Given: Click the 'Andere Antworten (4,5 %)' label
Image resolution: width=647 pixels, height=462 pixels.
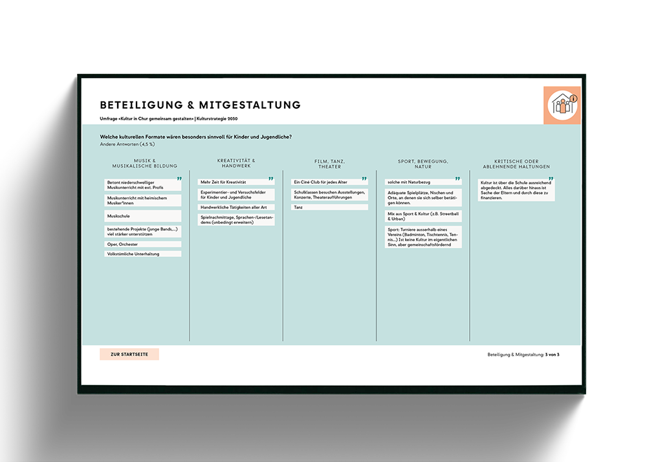Looking at the screenshot, I should pyautogui.click(x=127, y=144).
